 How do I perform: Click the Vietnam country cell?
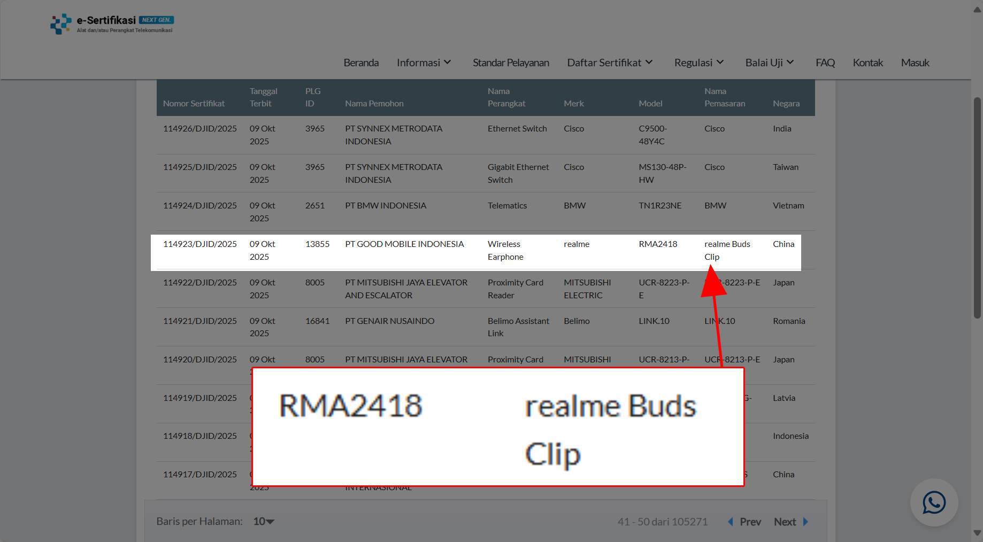[788, 205]
